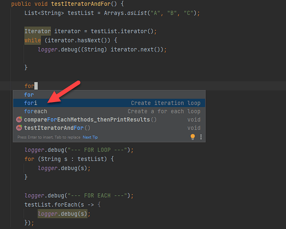Screen dimensions: 286x229
Task: Click on 'testIteratorAndFor' in method signature
Action: [81, 4]
